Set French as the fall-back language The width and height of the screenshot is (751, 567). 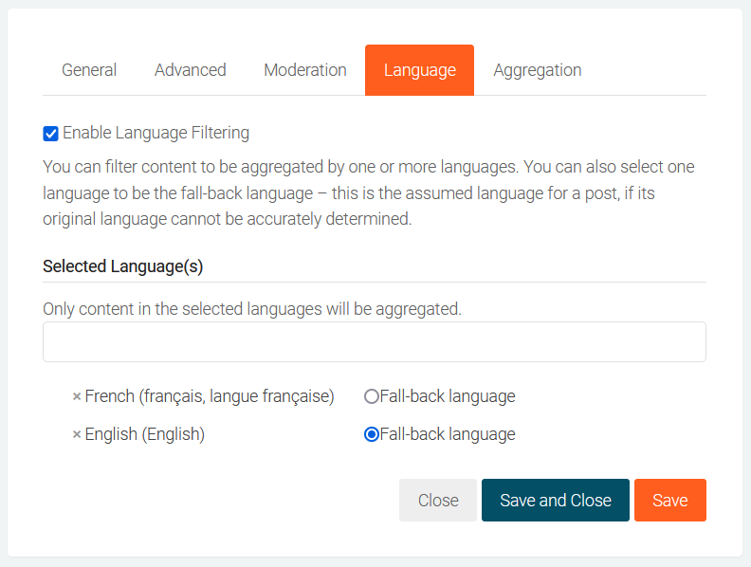pos(372,397)
